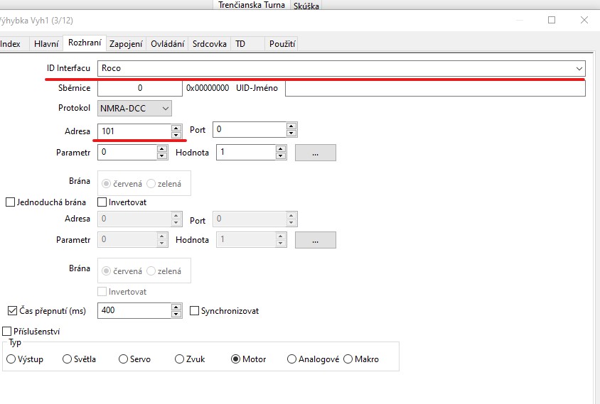Open the ID Interfacu dropdown

point(579,68)
